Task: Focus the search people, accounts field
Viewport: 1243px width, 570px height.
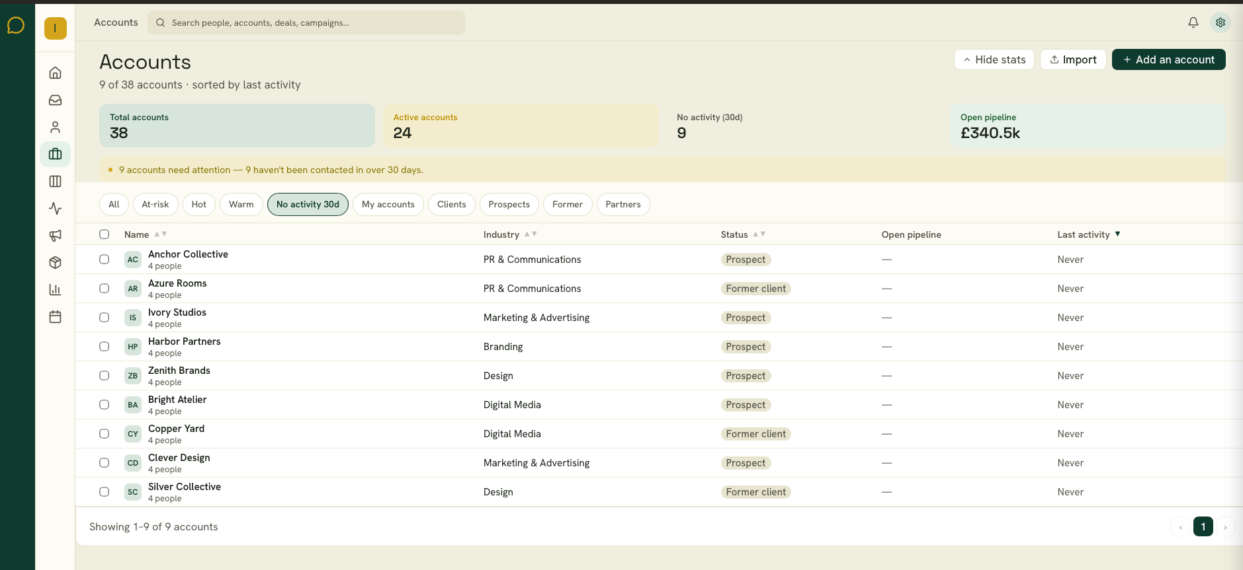Action: (306, 22)
